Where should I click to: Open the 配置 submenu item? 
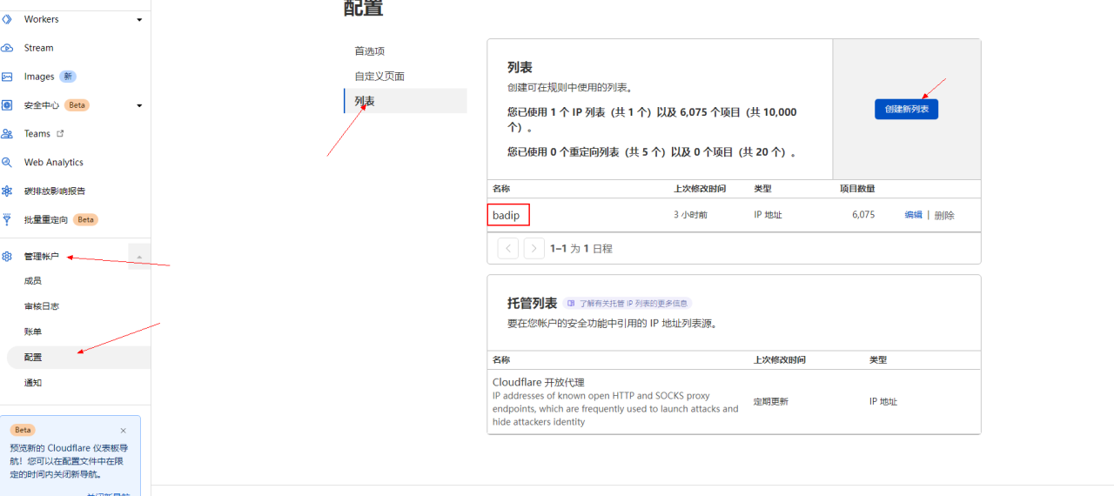(78, 358)
